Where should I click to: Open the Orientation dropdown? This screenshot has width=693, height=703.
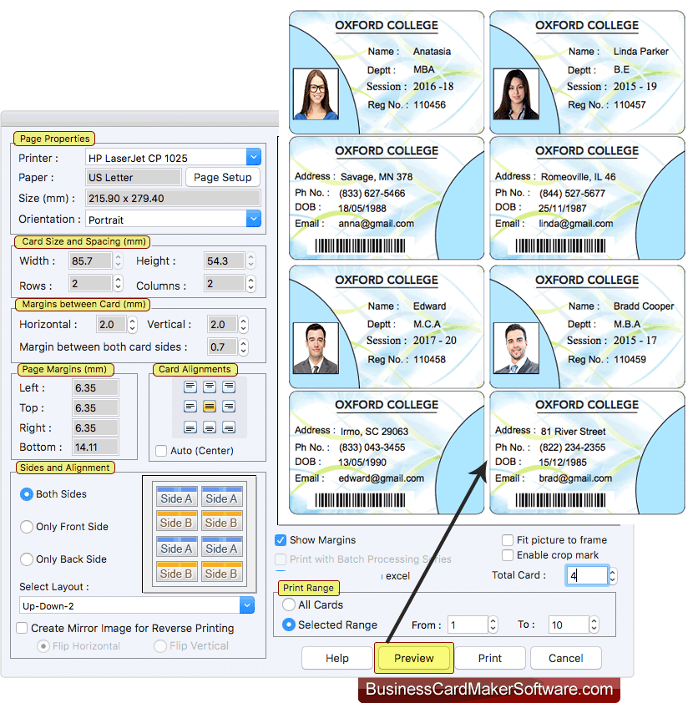tap(252, 219)
